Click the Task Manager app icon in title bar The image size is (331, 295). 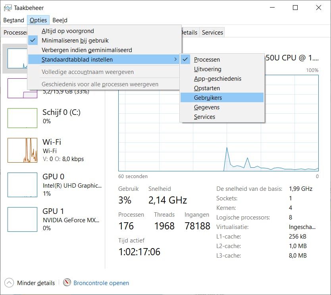coord(8,8)
